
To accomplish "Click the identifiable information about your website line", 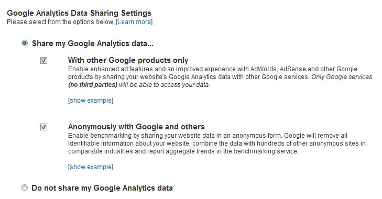I will pyautogui.click(x=217, y=143).
